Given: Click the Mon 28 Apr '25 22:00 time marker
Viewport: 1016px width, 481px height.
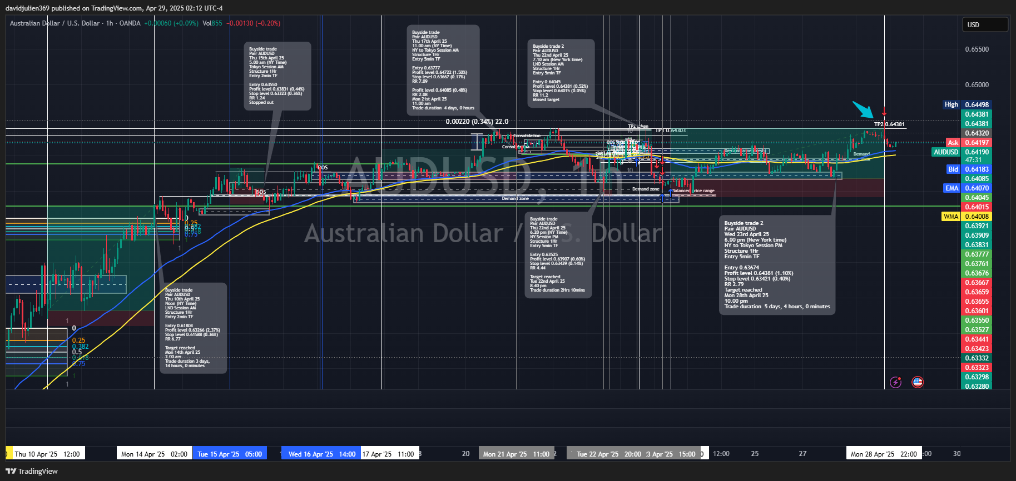Looking at the screenshot, I should 884,454.
